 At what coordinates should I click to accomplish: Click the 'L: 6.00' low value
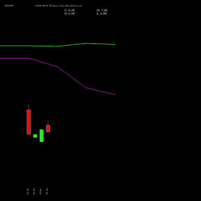click(x=102, y=14)
